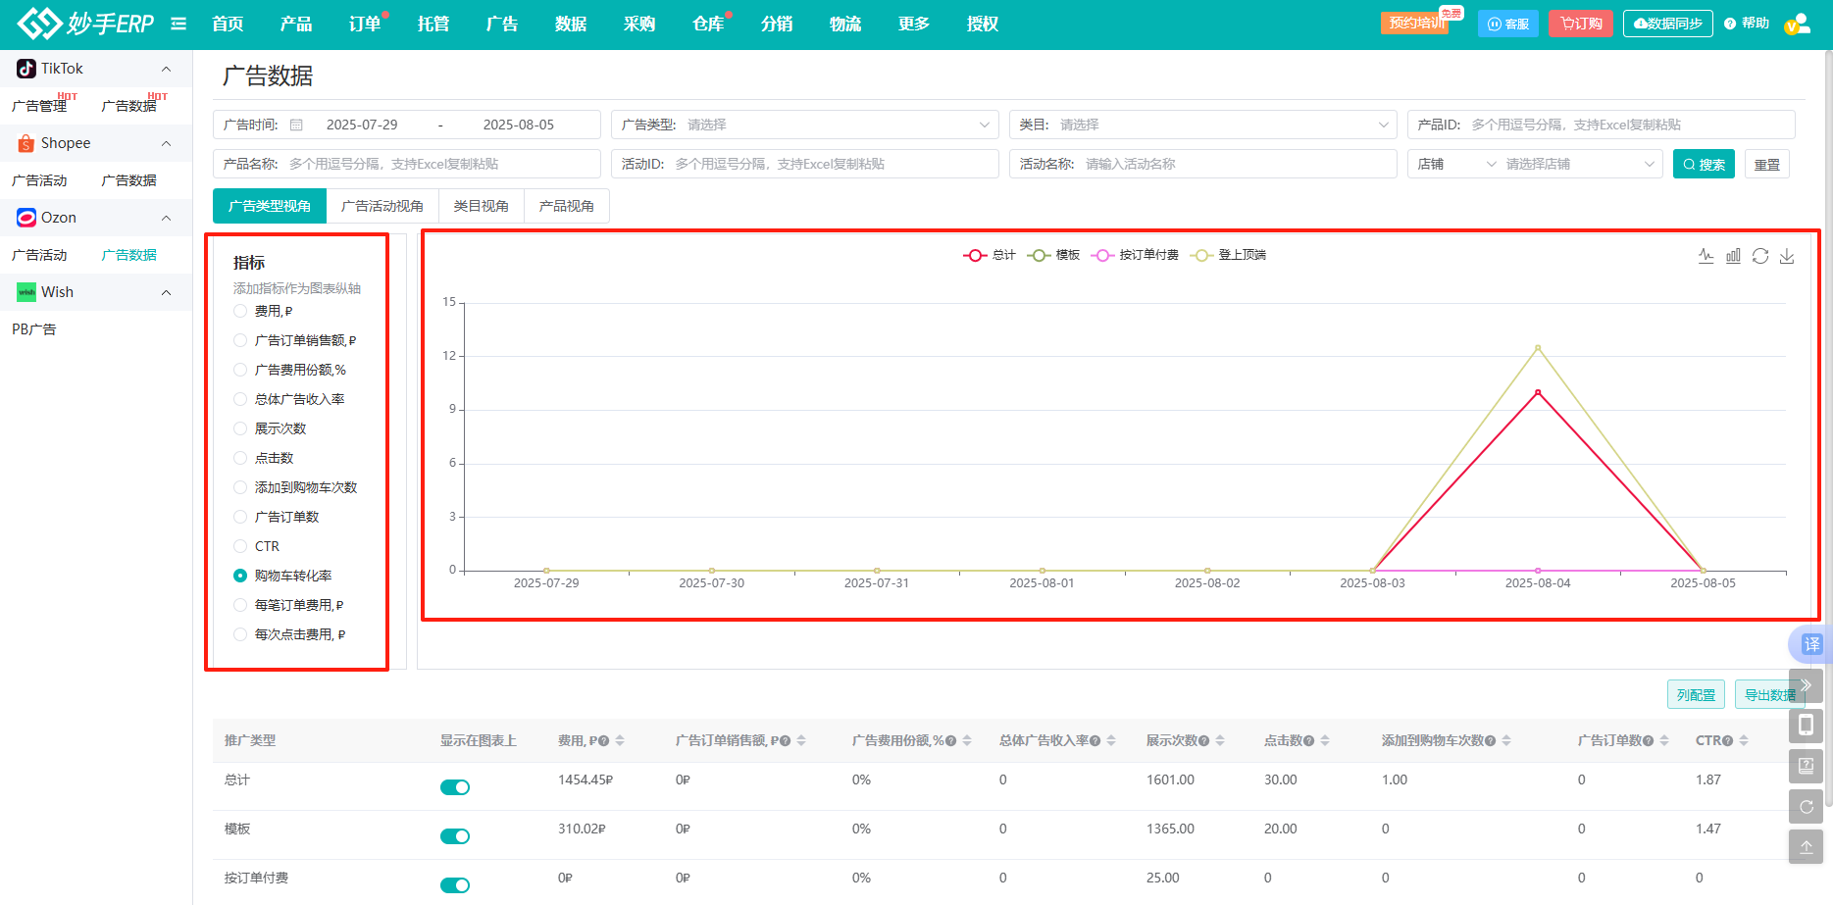Switch to 广告活动视角 tab
Viewport: 1833px width, 905px height.
pos(382,206)
